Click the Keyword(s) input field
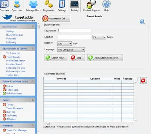The height and width of the screenshot is (134, 151). (74, 30)
